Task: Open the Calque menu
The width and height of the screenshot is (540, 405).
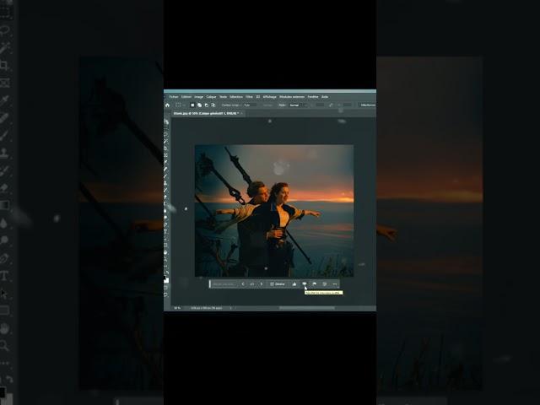Action: [211, 97]
